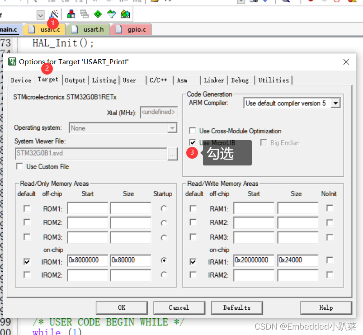Click the blue Download-to-flash arrow icon
363x335 pixels.
pyautogui.click(x=264, y=2)
